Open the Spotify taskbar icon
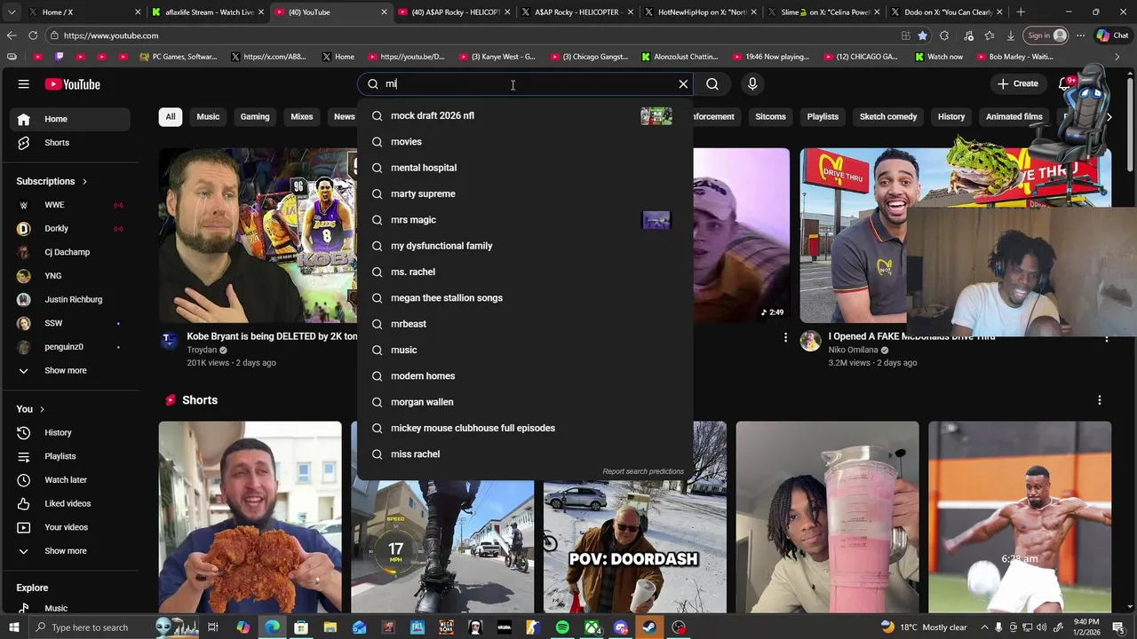1137x639 pixels. 562,627
